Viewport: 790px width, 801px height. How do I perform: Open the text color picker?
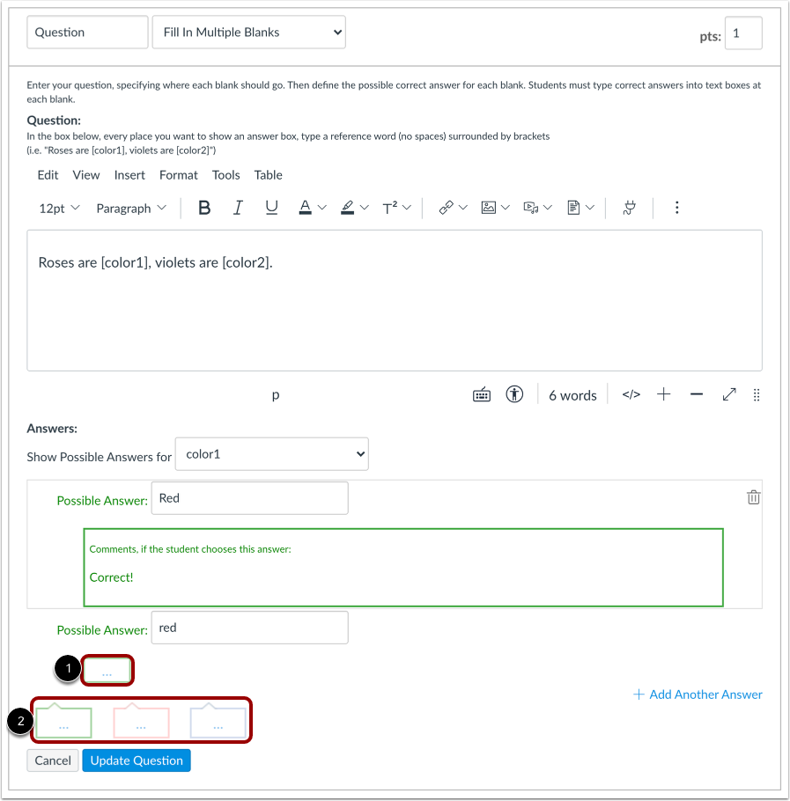tap(306, 208)
